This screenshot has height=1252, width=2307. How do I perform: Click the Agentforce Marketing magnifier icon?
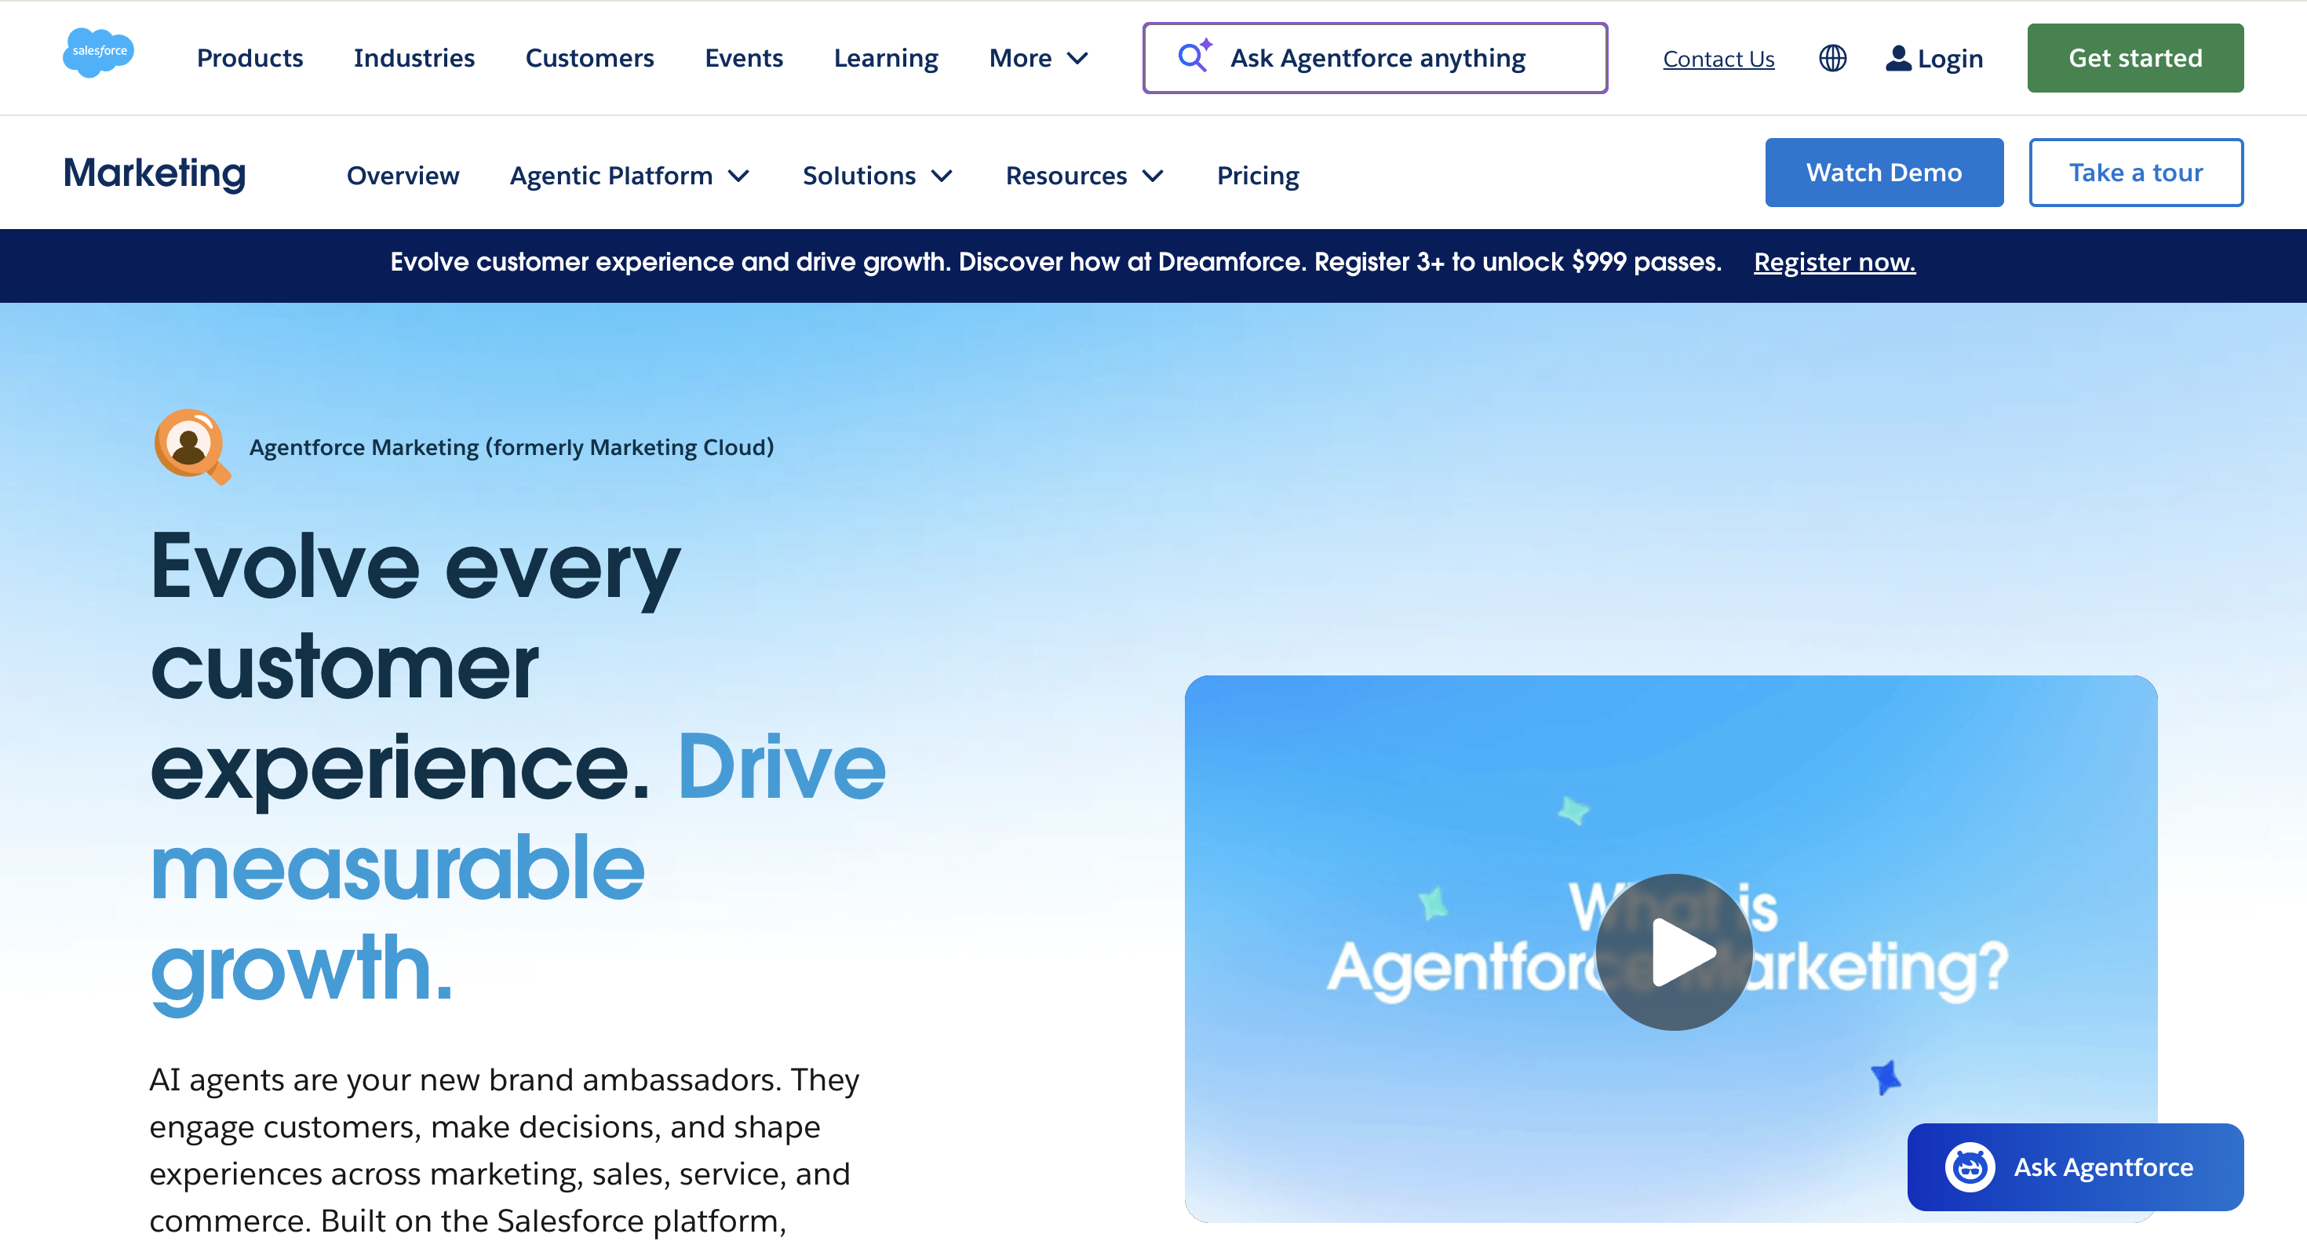coord(192,447)
